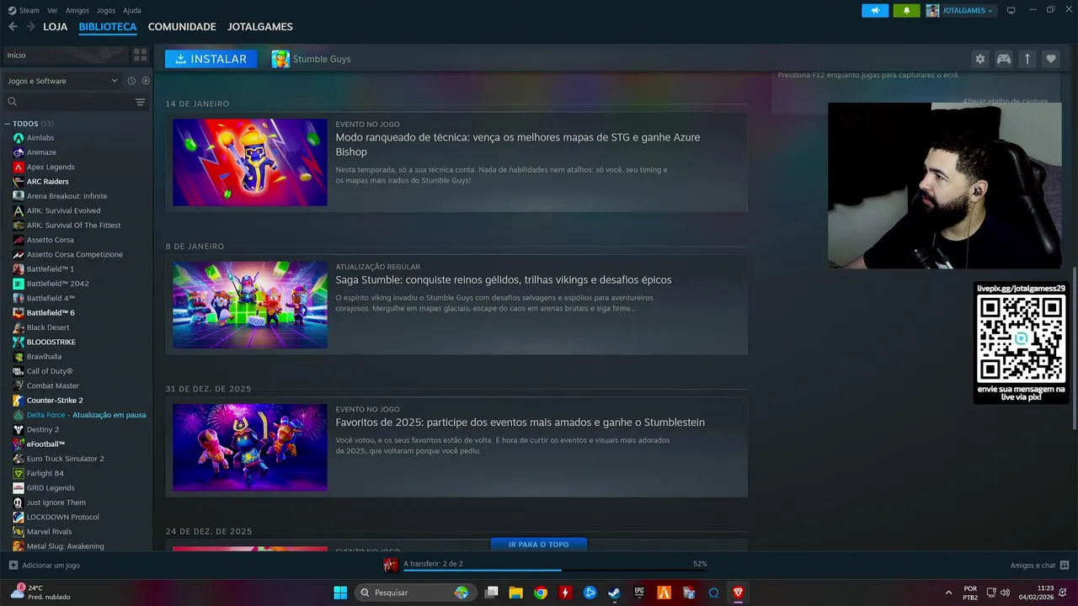Screen dimensions: 1078x606
Task: Click Início in the library sidebar
Action: pos(66,55)
